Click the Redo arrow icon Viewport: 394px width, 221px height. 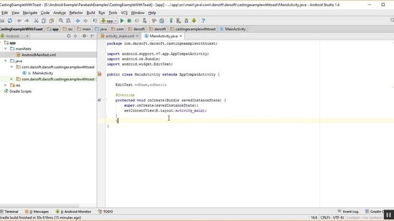click(x=26, y=21)
